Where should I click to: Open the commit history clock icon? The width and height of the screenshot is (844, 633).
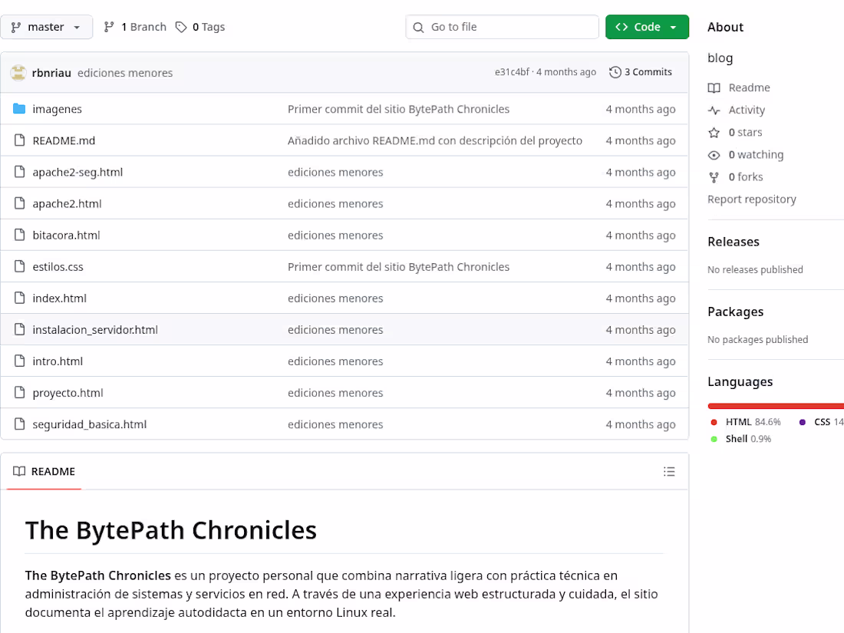coord(614,71)
